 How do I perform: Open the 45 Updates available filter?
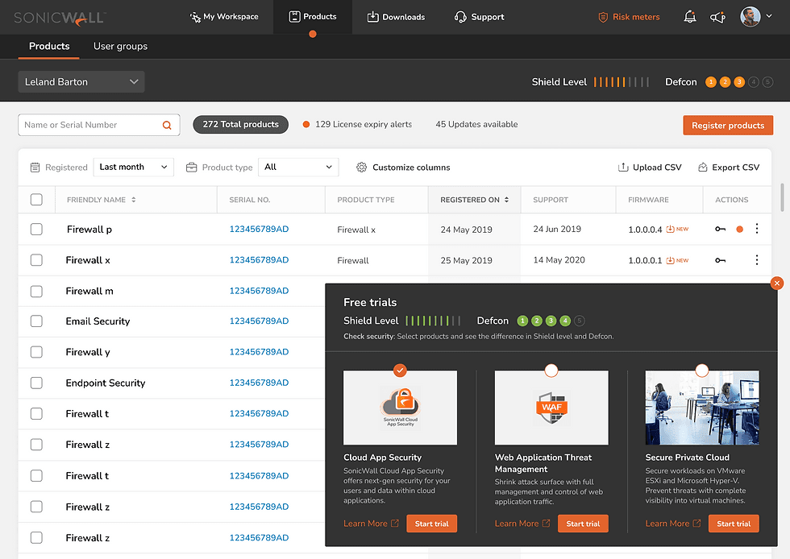(x=476, y=124)
